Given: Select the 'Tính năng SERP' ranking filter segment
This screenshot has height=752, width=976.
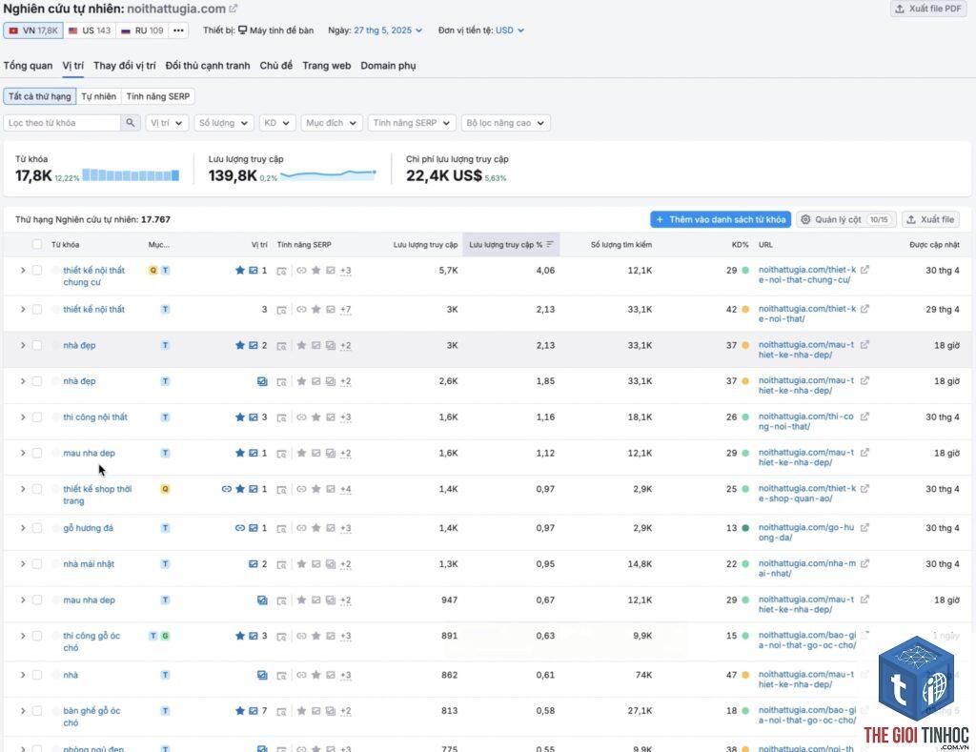Looking at the screenshot, I should (x=158, y=96).
